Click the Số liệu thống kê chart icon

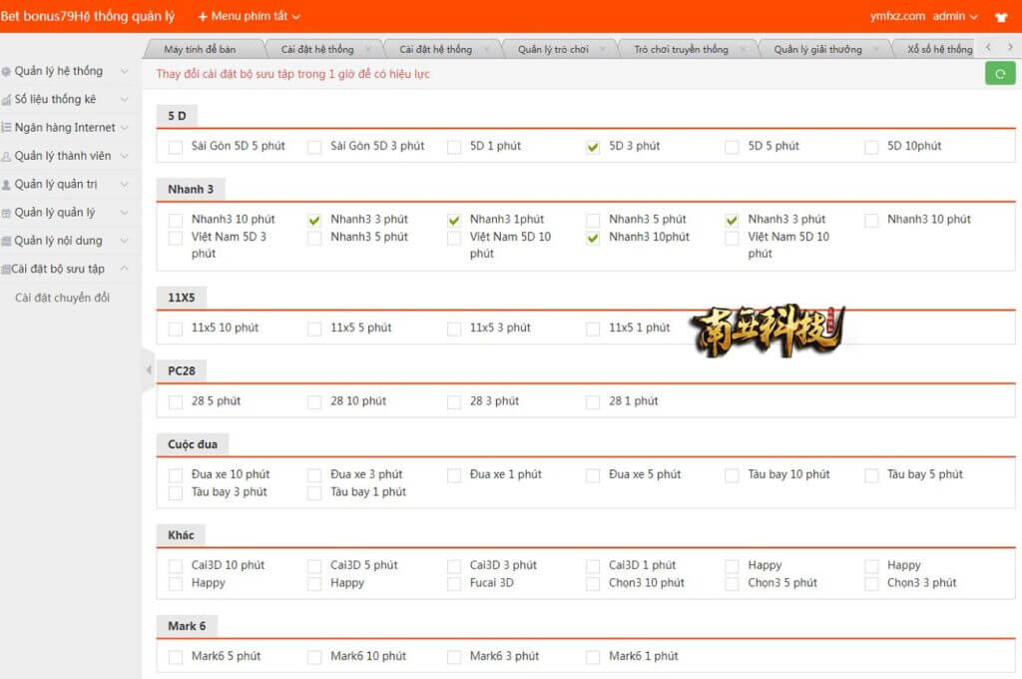pos(6,99)
